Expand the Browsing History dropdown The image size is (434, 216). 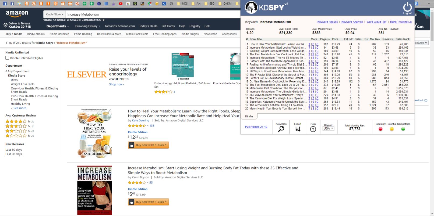point(88,26)
